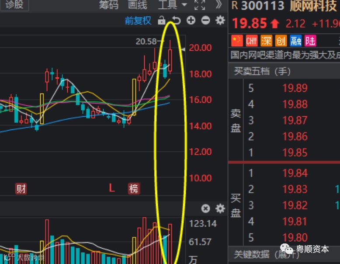Click stock name 顺网科技
Screen dimensions: 340x264
[x=313, y=6]
